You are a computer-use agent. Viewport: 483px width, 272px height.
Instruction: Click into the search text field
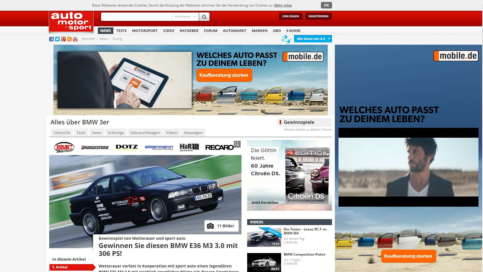pyautogui.click(x=136, y=17)
